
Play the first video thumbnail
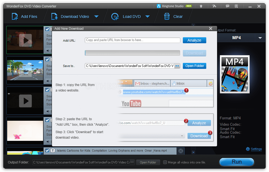click(x=25, y=40)
